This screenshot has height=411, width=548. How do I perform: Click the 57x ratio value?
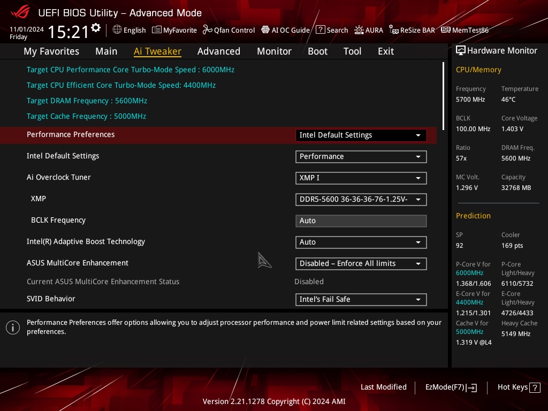(461, 158)
